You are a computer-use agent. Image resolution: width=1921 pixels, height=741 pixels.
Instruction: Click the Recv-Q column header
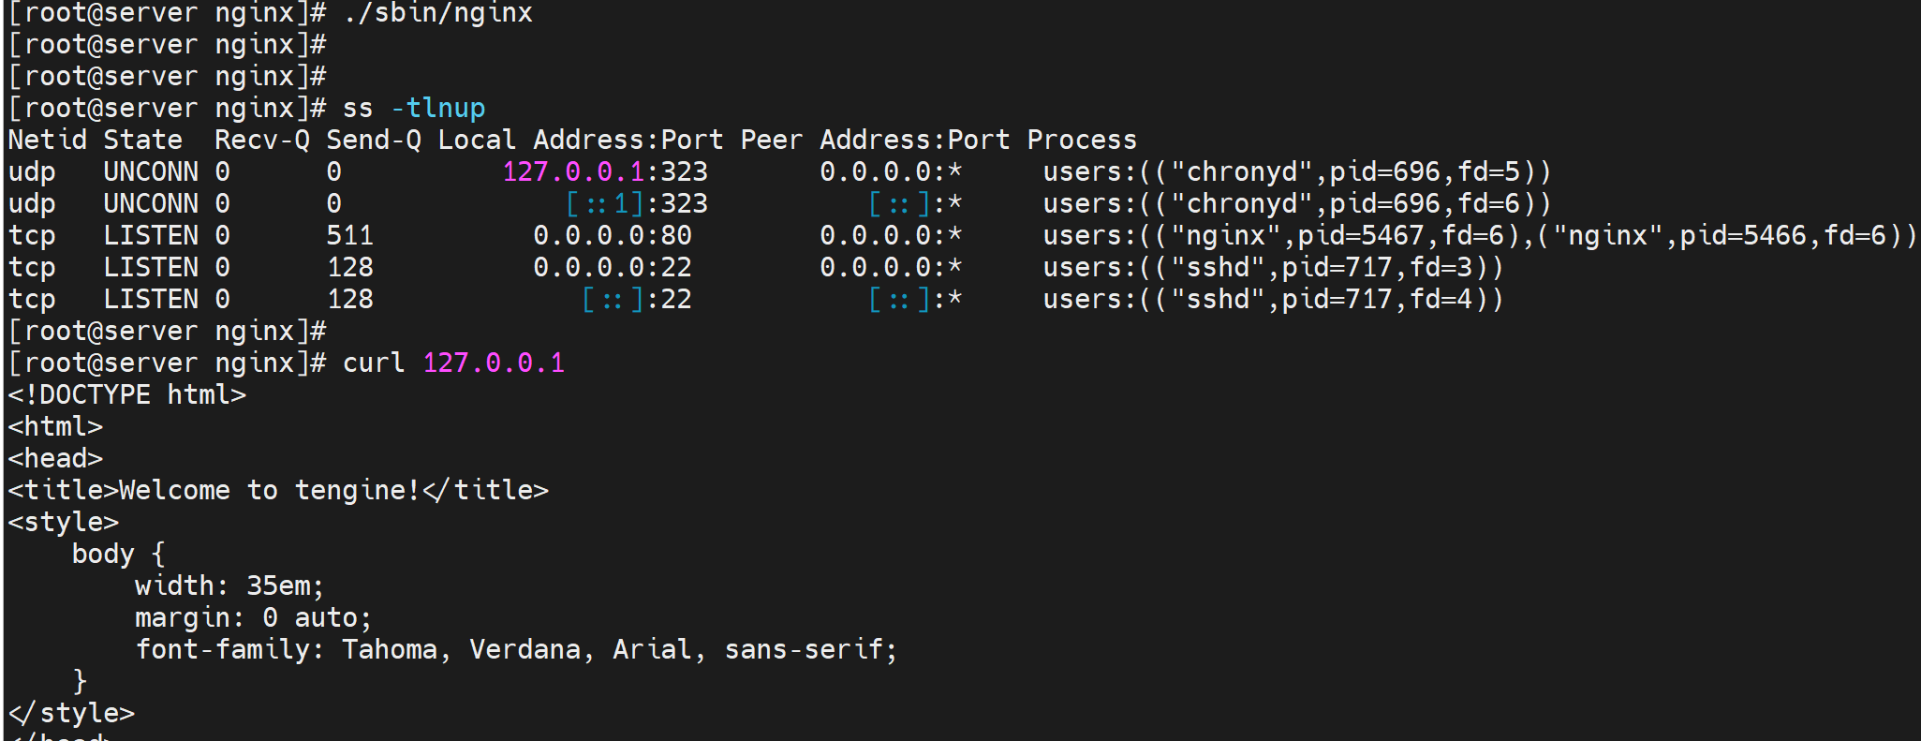tap(261, 141)
